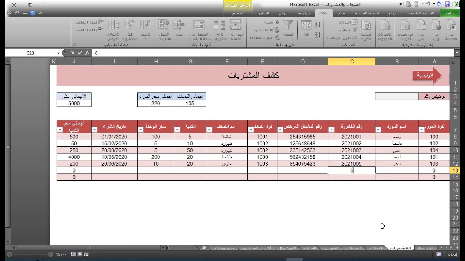465x261 pixels.
Task: Open the File (ملف) tab
Action: click(x=450, y=13)
